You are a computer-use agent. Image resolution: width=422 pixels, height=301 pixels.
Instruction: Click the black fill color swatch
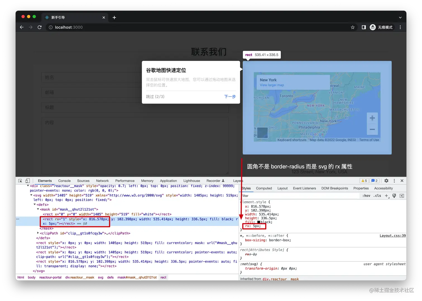[x=259, y=222]
